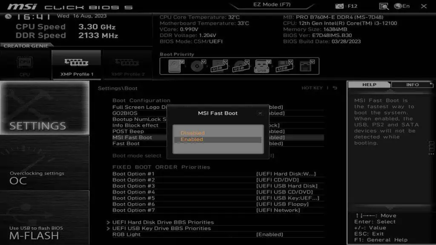The image size is (436, 245).
Task: Click the screenshot camera icon (F12)
Action: (x=339, y=6)
